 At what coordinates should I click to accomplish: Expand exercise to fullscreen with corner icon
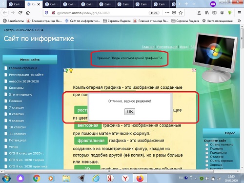pyautogui.click(x=194, y=70)
